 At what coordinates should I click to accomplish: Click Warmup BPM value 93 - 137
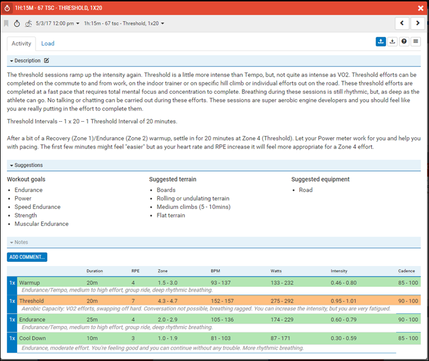click(221, 283)
